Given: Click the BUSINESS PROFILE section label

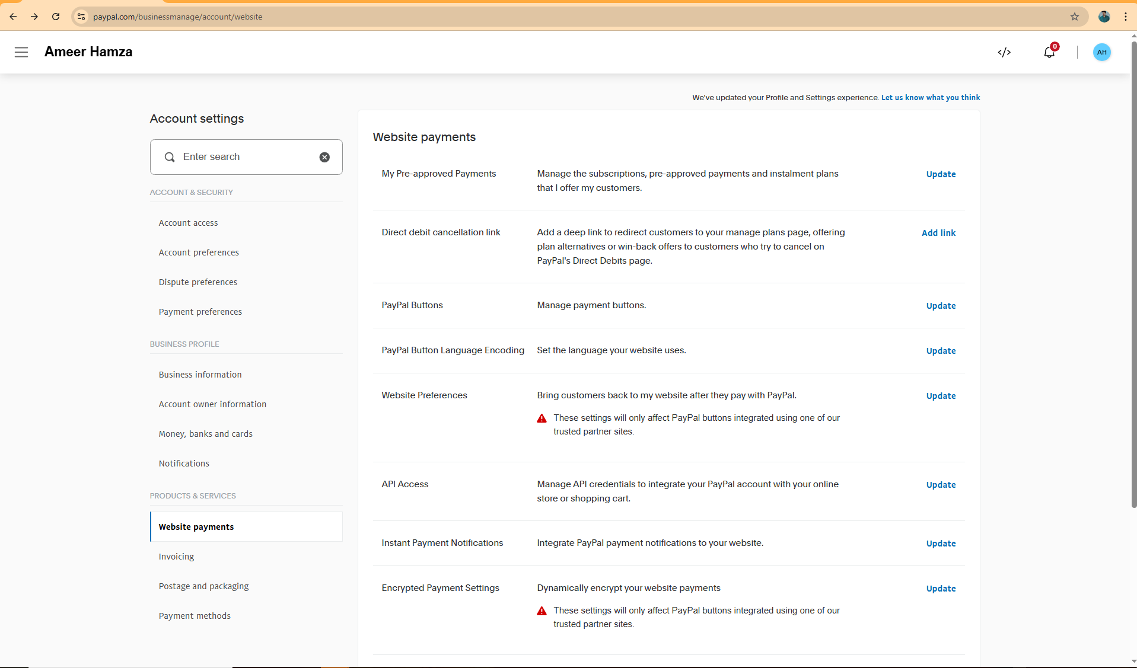Looking at the screenshot, I should (184, 344).
